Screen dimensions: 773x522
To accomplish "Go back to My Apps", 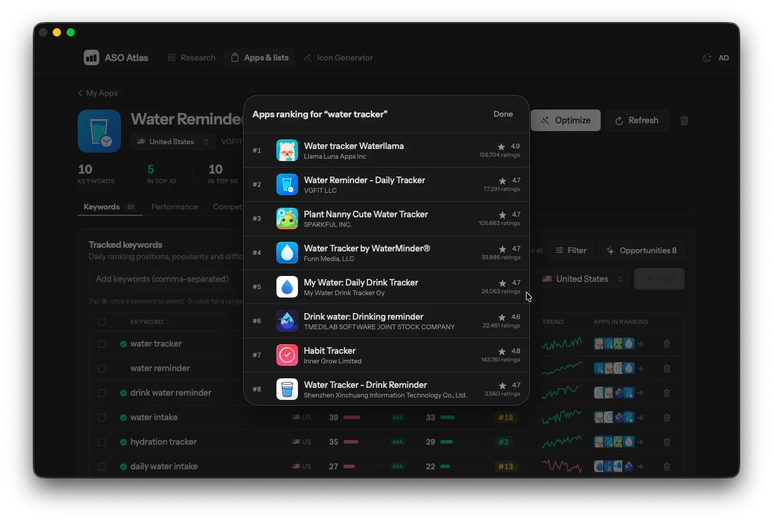I will click(98, 93).
